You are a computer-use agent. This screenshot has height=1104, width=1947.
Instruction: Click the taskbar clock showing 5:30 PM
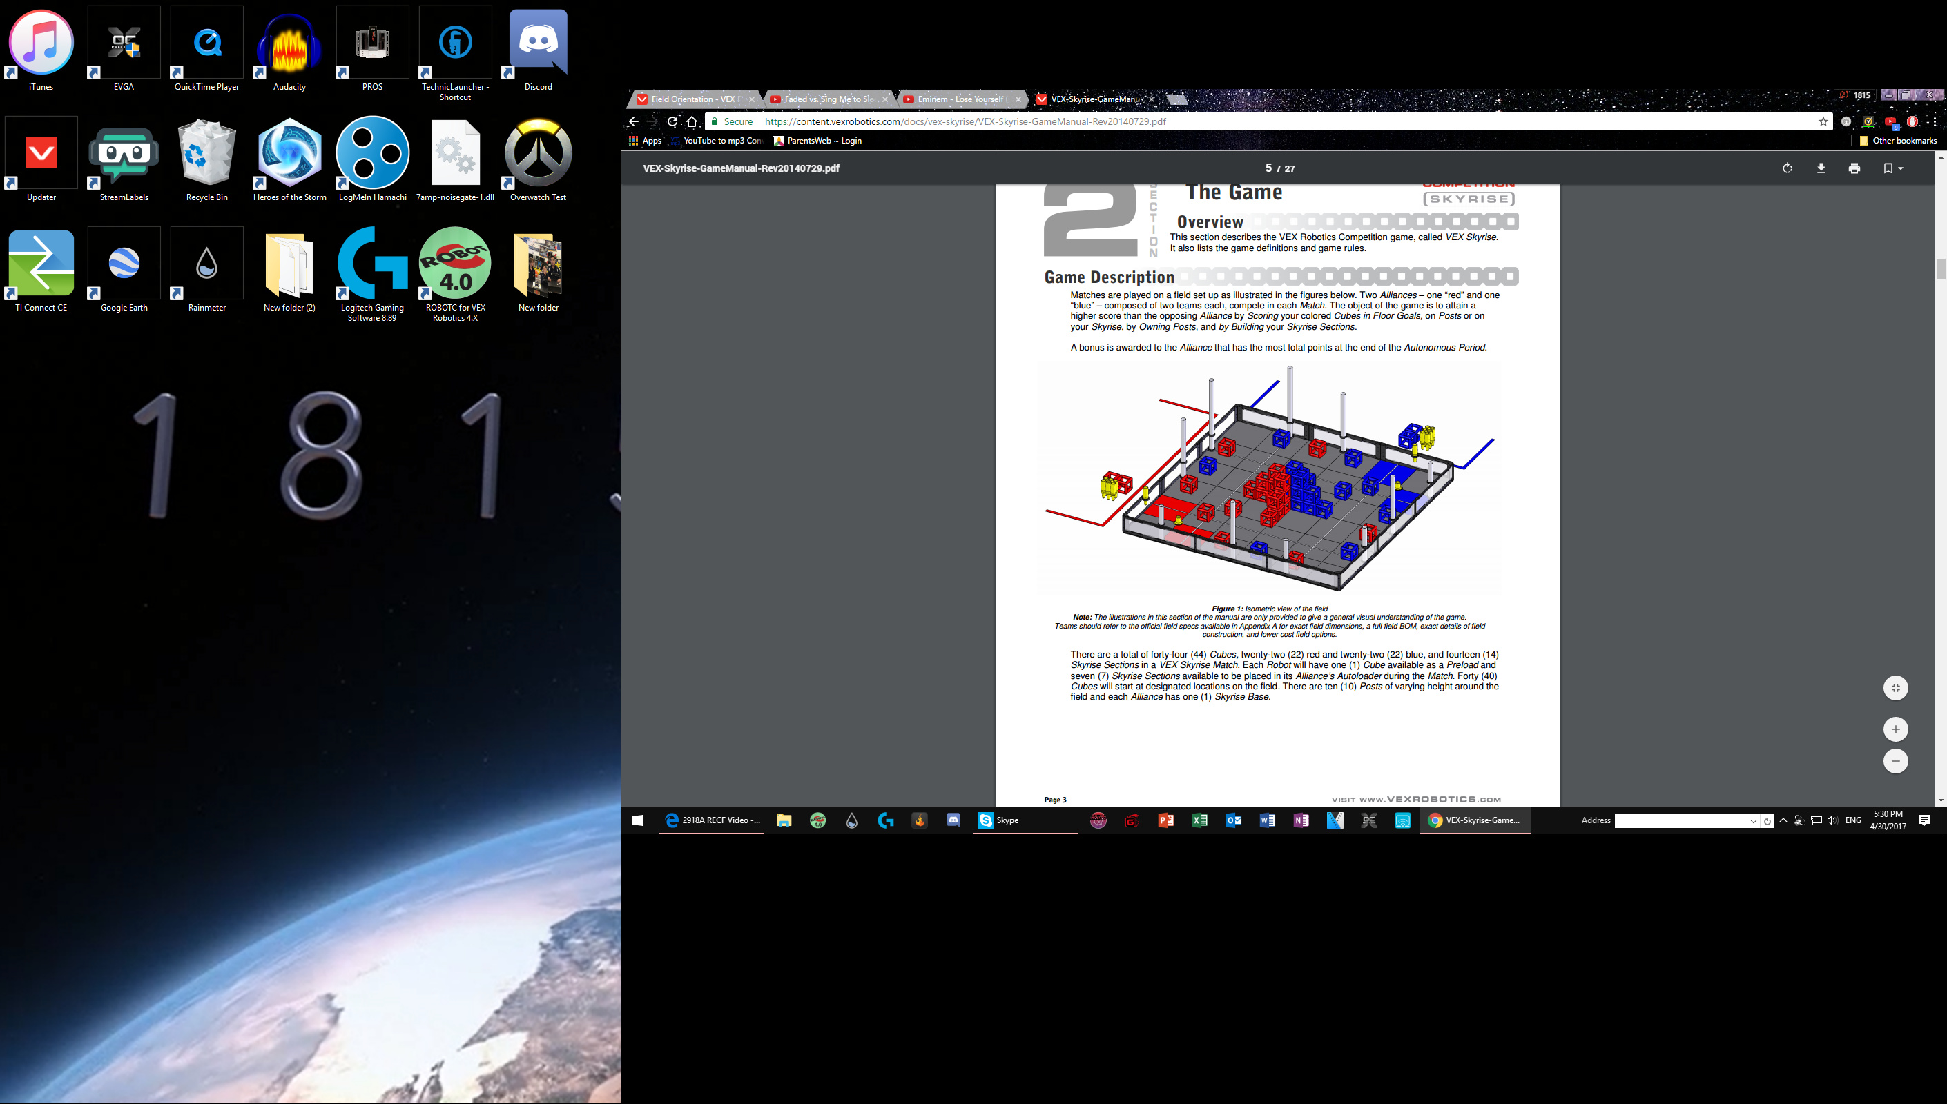(x=1888, y=820)
